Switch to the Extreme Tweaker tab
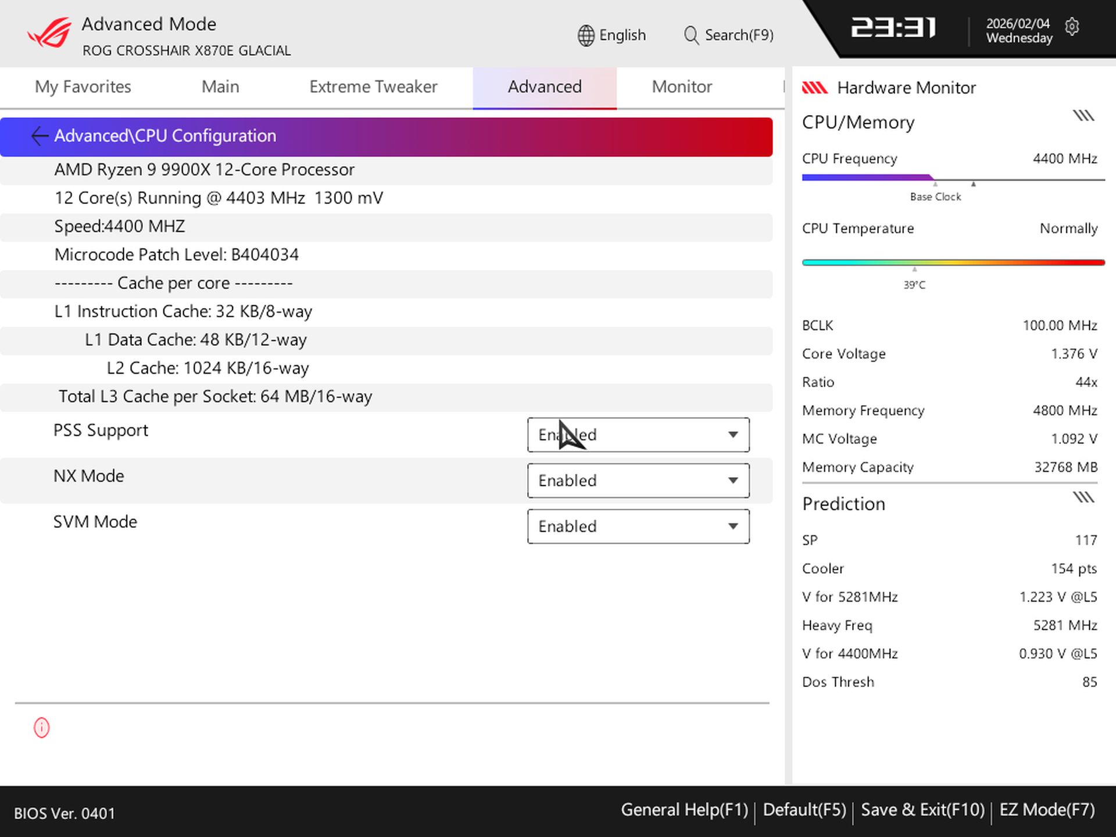Image resolution: width=1116 pixels, height=837 pixels. pyautogui.click(x=373, y=87)
